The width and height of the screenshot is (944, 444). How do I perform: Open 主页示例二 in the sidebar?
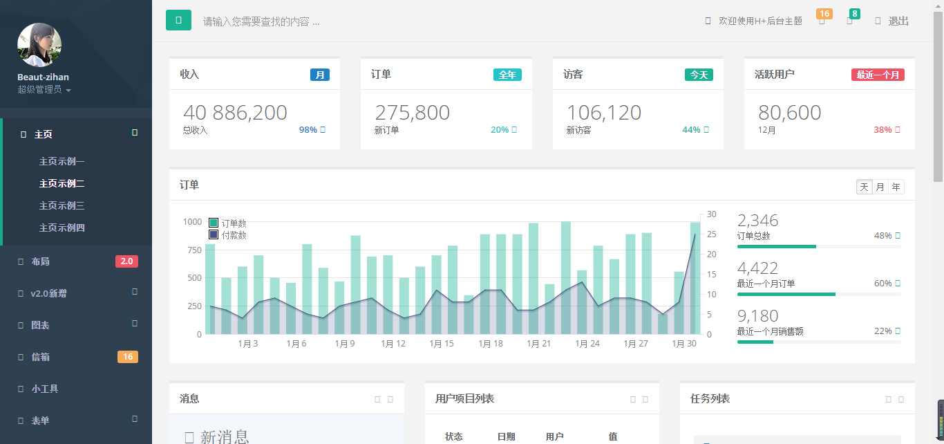[x=62, y=184]
